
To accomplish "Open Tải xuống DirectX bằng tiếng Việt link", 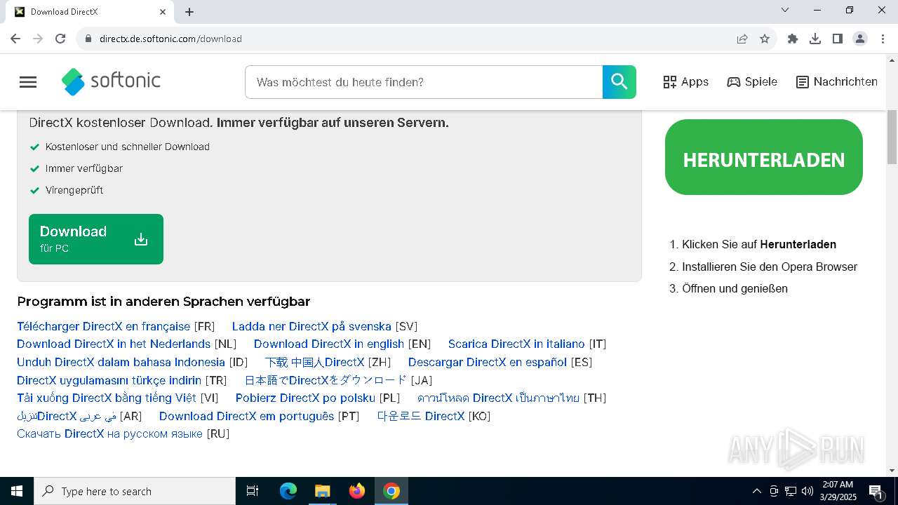I will click(107, 398).
